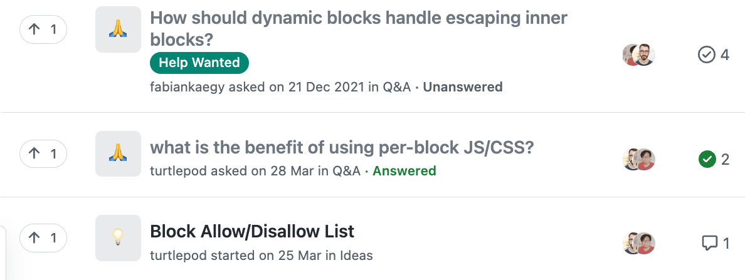
Task: Open 'what is the benefit of using per-block JS/CSS?'
Action: 342,148
